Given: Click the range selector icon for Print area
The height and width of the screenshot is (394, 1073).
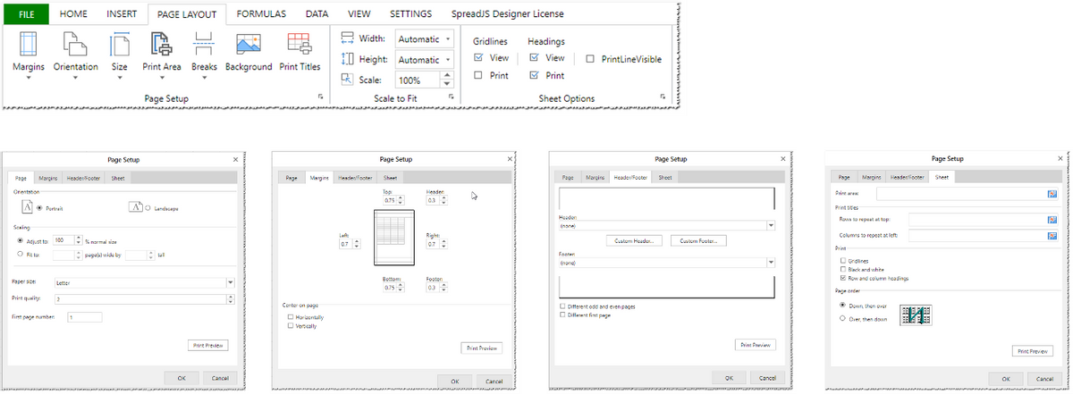Looking at the screenshot, I should pos(1052,193).
